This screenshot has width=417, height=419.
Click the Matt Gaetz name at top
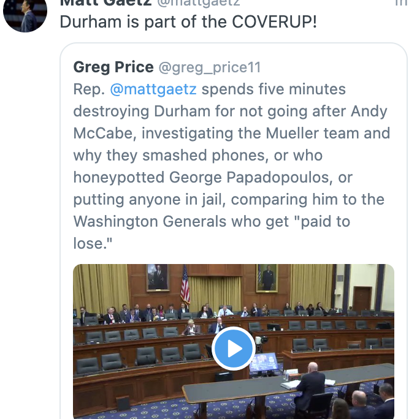(x=105, y=2)
